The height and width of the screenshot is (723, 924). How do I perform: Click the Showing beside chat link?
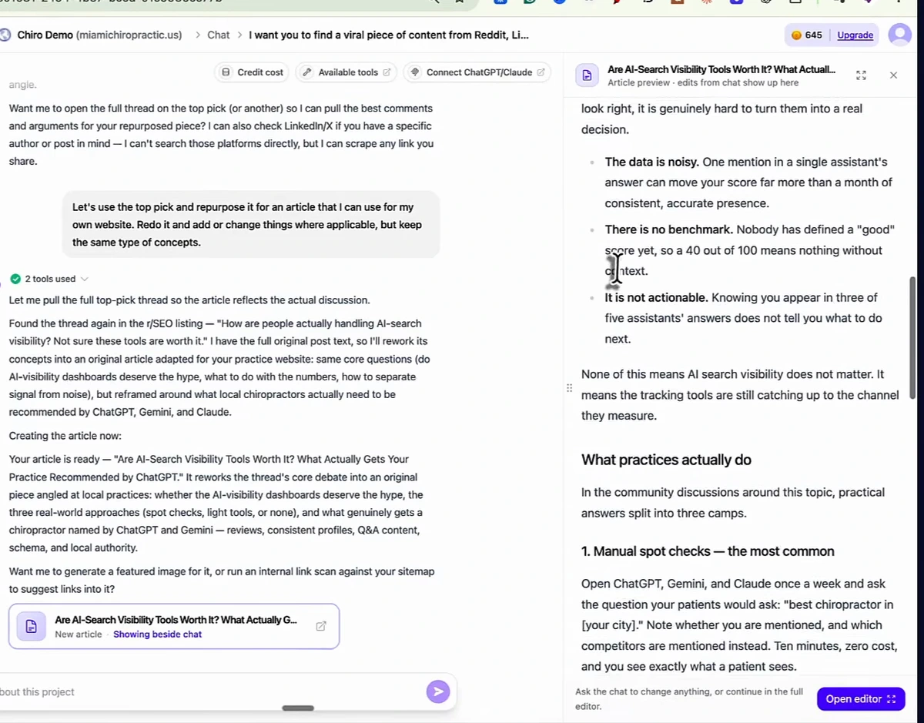click(x=157, y=634)
